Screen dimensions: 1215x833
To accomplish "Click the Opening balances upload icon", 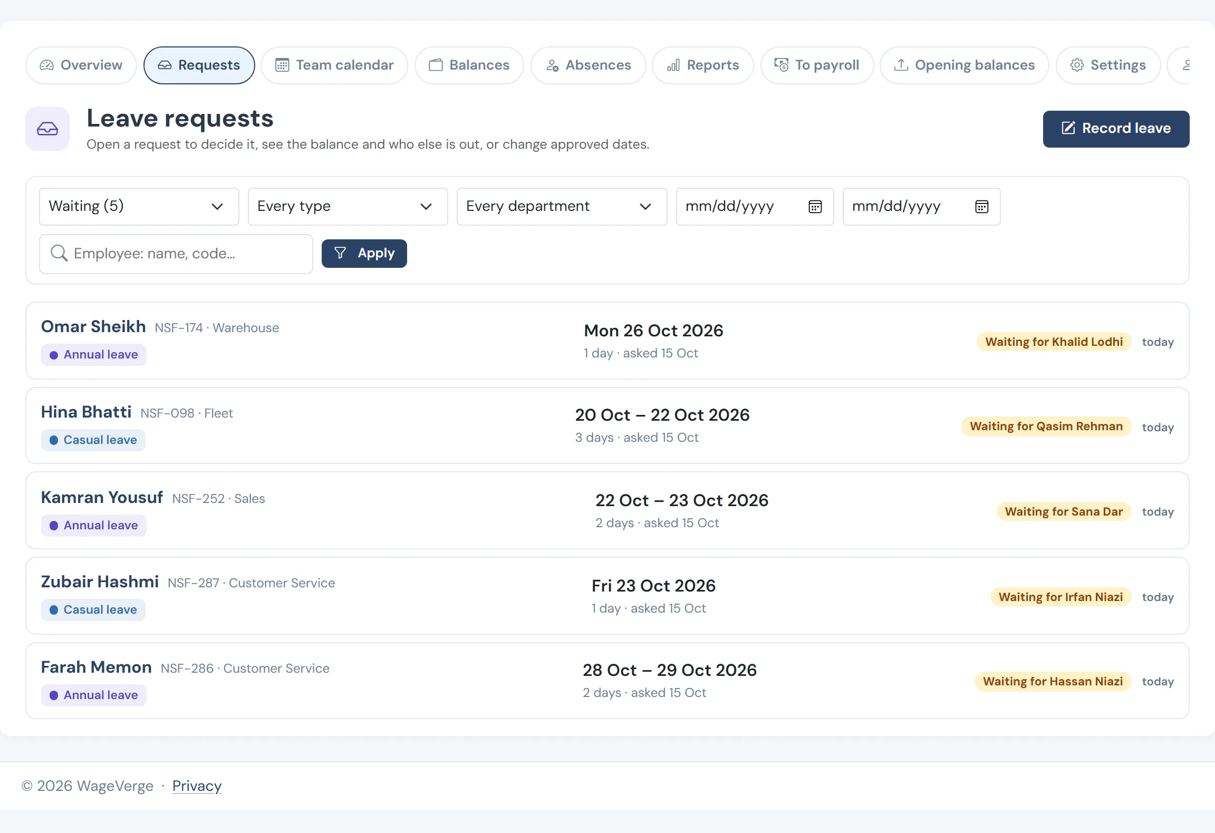I will pos(901,65).
